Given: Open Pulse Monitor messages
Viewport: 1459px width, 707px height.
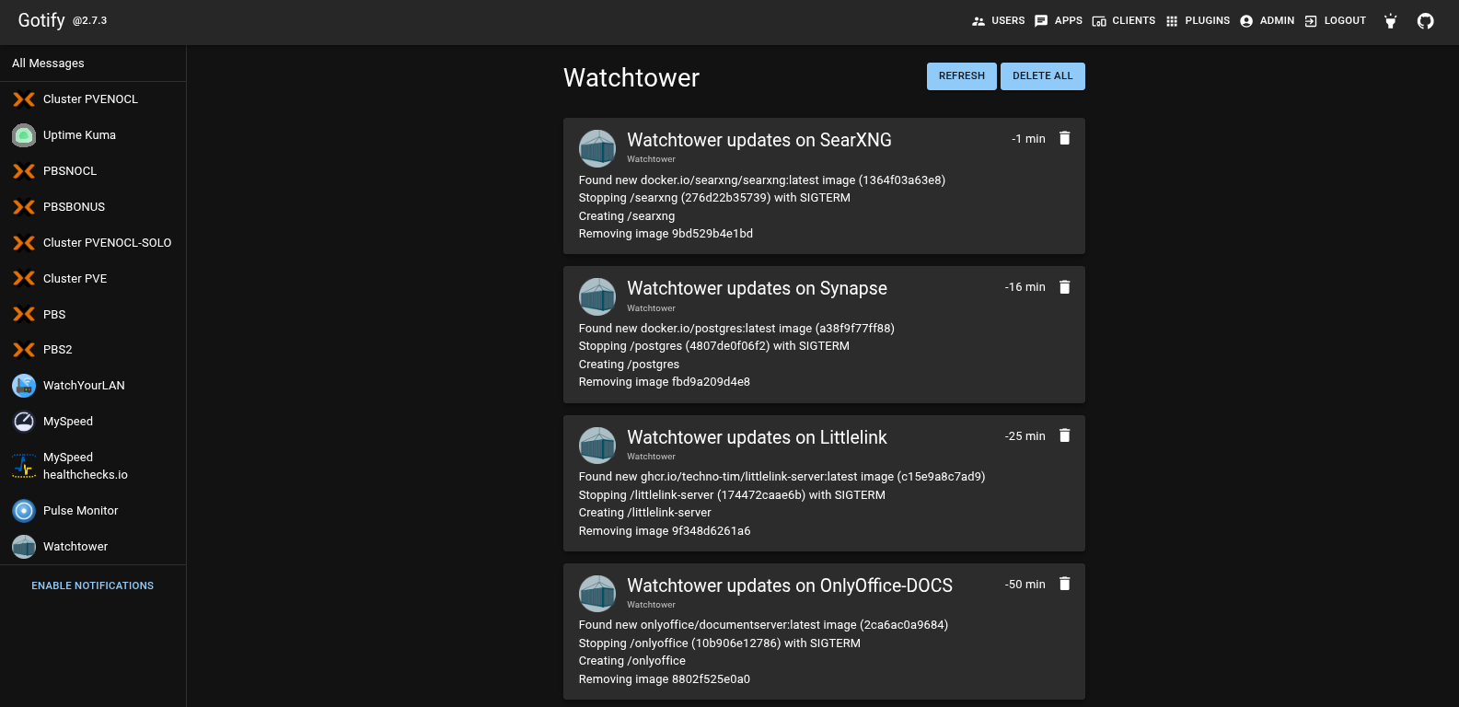Looking at the screenshot, I should click(x=80, y=511).
